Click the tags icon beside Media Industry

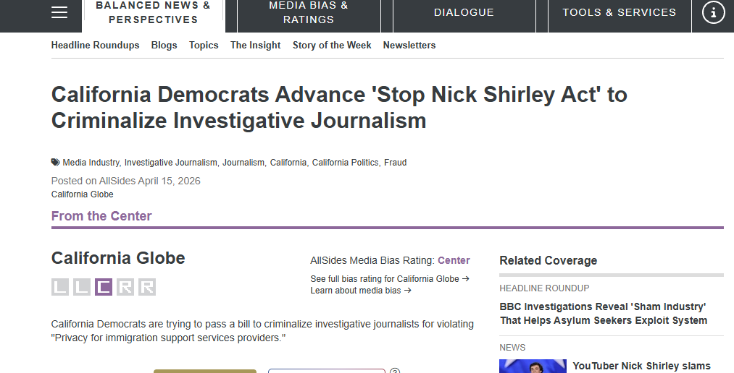coord(56,163)
